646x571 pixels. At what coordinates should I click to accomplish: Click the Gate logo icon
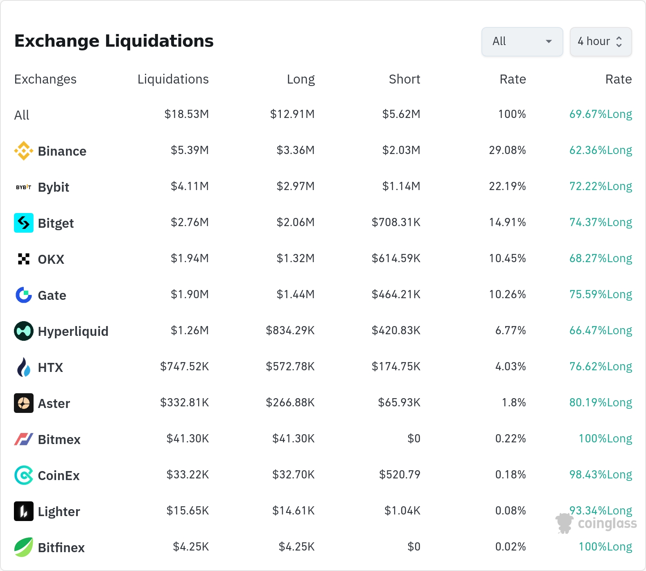point(24,295)
